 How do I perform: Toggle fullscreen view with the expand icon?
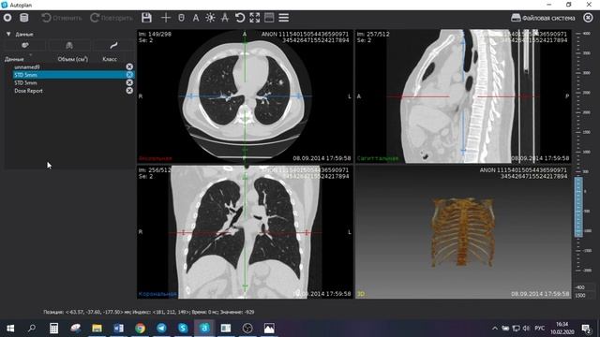[254, 18]
